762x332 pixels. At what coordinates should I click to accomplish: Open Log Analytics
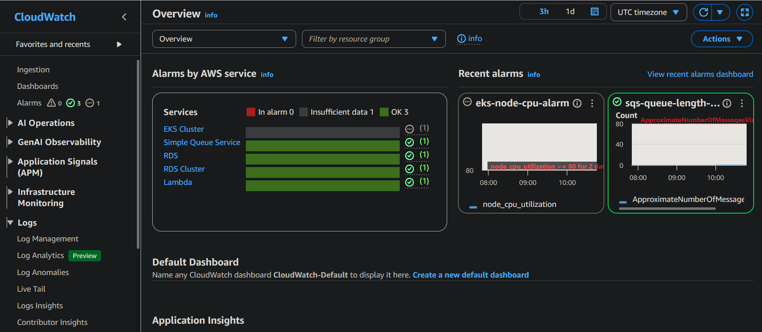[40, 255]
